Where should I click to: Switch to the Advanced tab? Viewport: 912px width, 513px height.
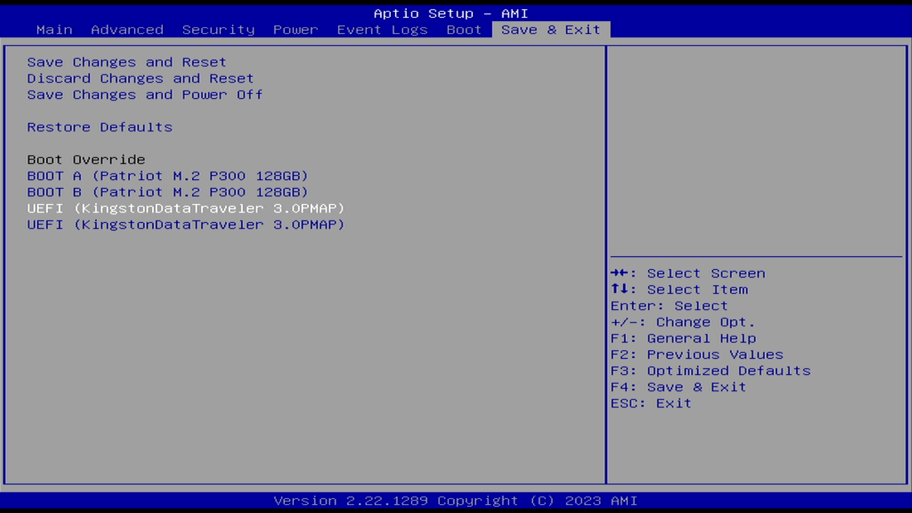click(x=127, y=29)
